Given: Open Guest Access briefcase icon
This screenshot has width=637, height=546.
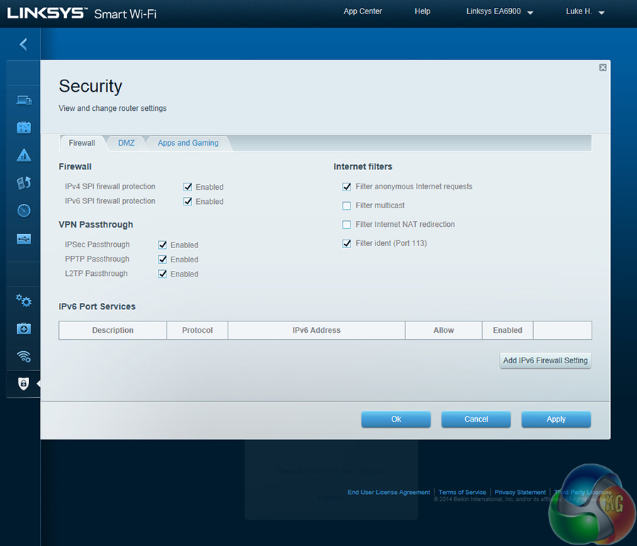Looking at the screenshot, I should 23,127.
